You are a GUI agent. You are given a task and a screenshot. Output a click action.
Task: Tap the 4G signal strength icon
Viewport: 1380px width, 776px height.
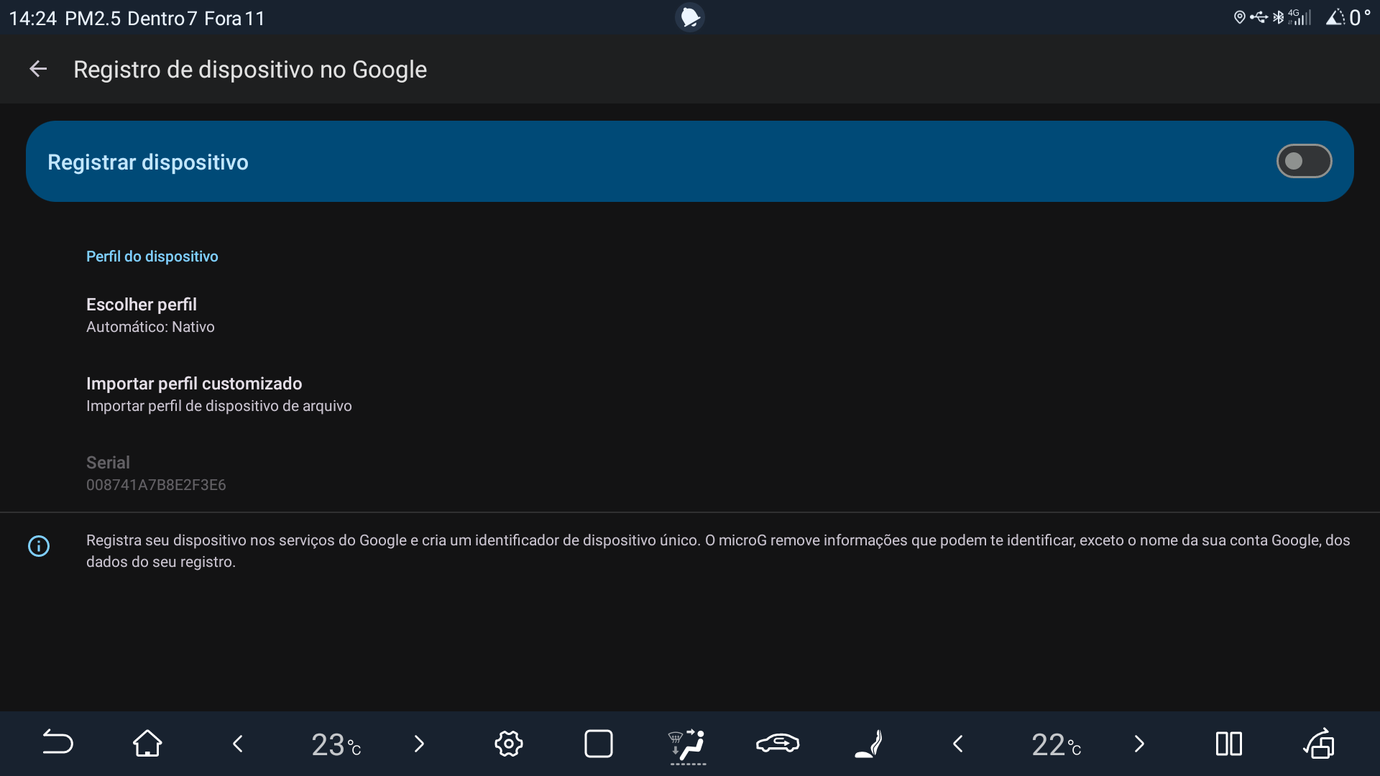click(x=1300, y=17)
